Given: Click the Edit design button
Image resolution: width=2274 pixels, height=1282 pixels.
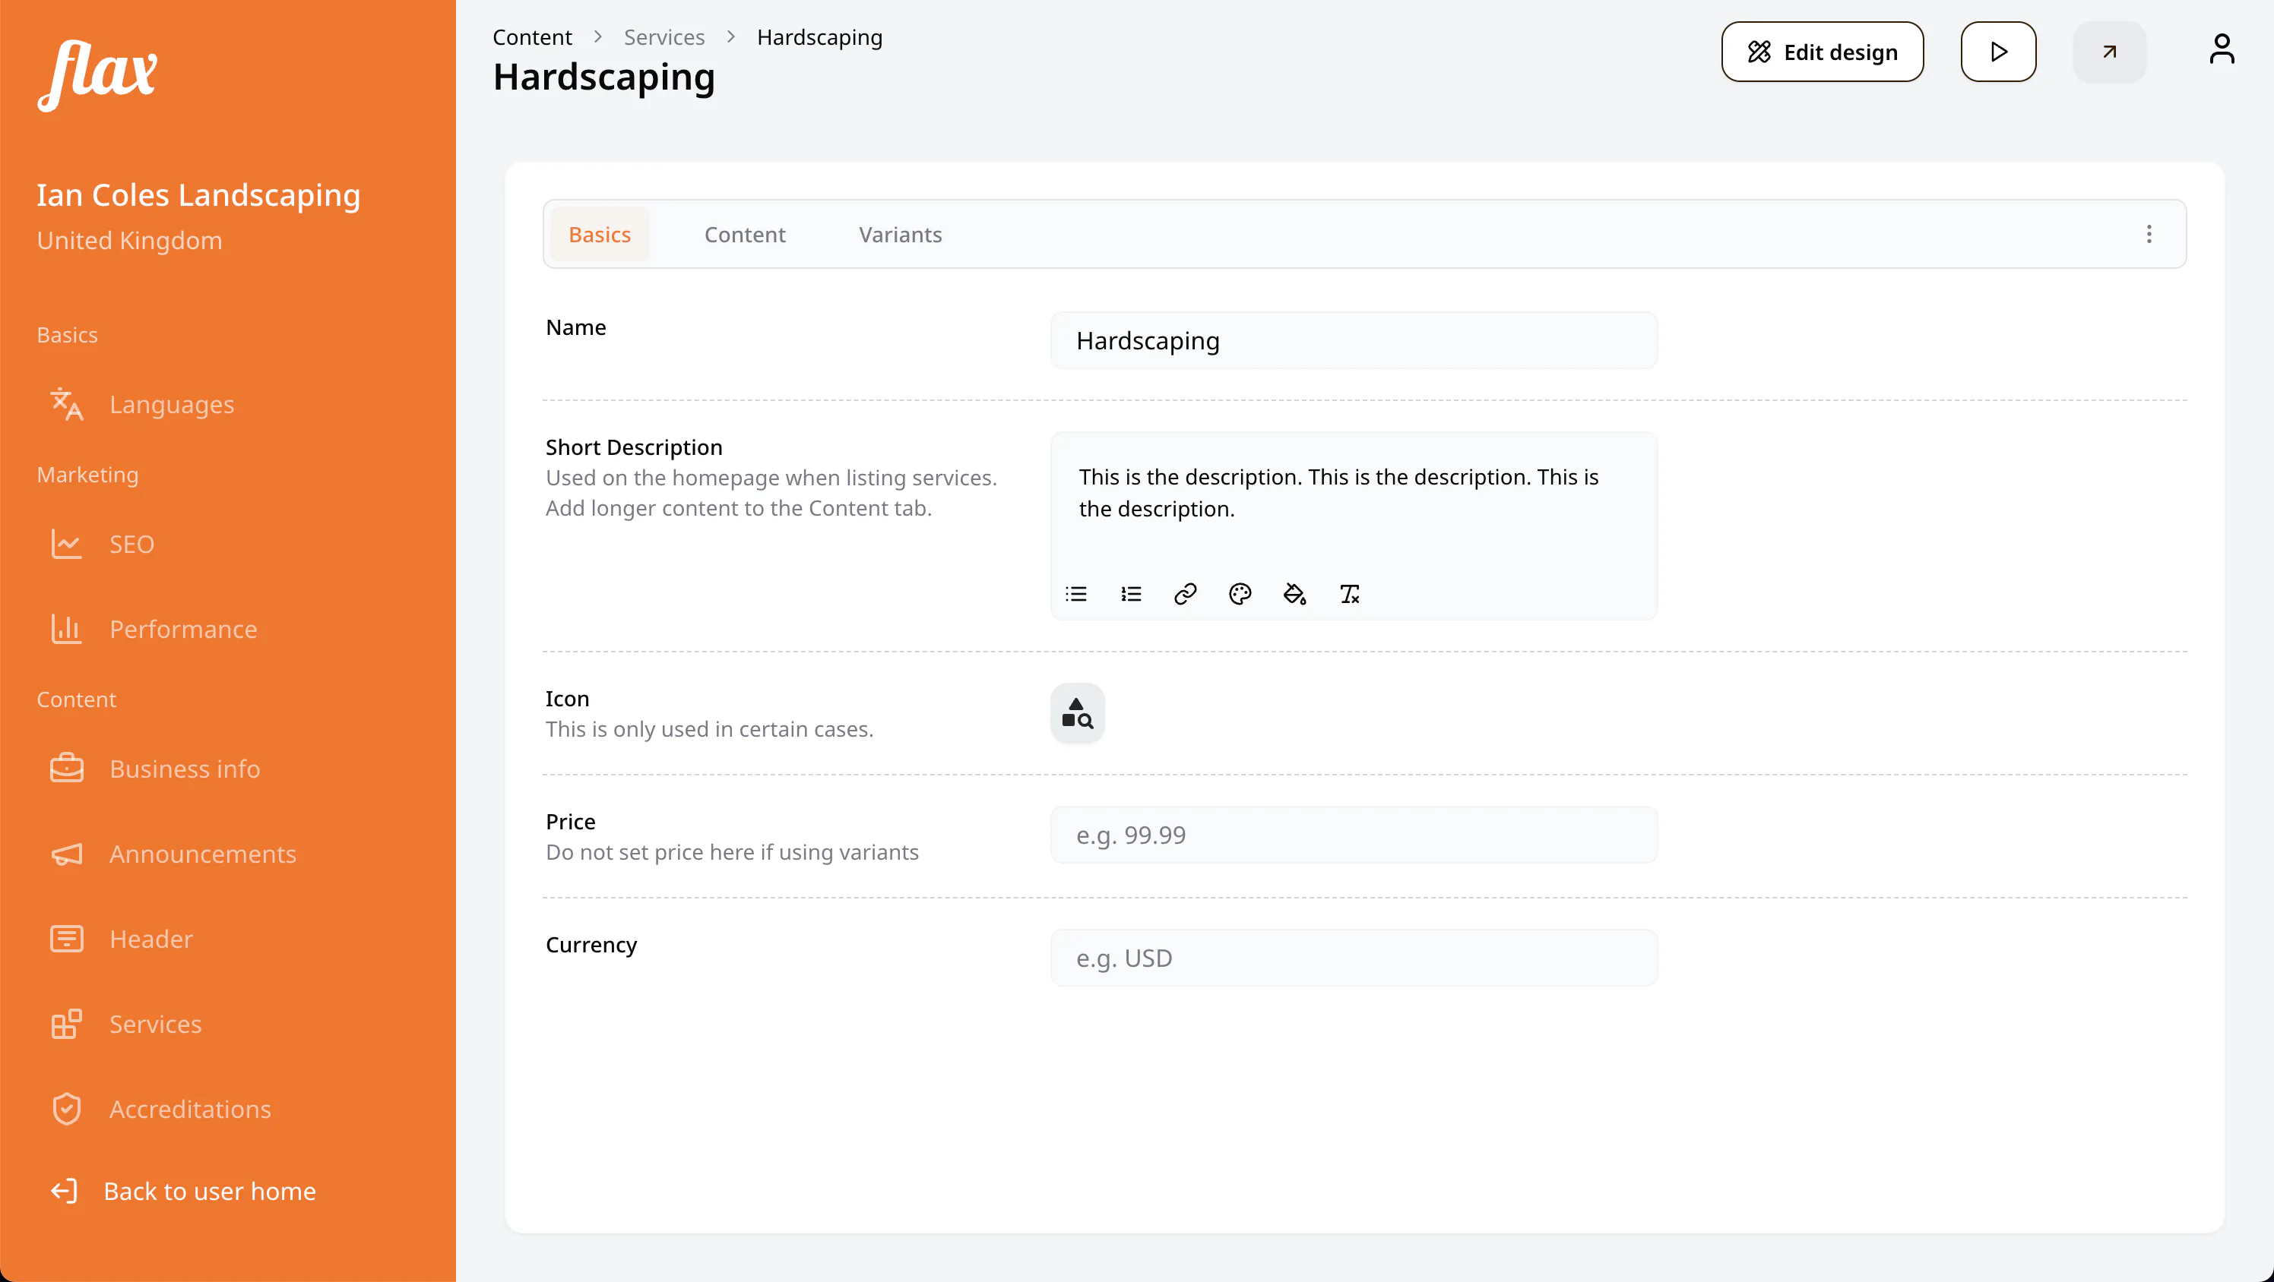Looking at the screenshot, I should 1822,52.
